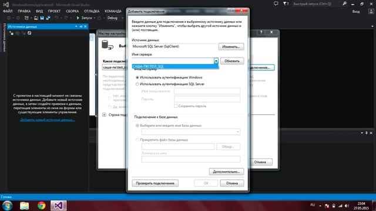Click Add New Data Source icon in Источники данных panel

tap(12, 33)
